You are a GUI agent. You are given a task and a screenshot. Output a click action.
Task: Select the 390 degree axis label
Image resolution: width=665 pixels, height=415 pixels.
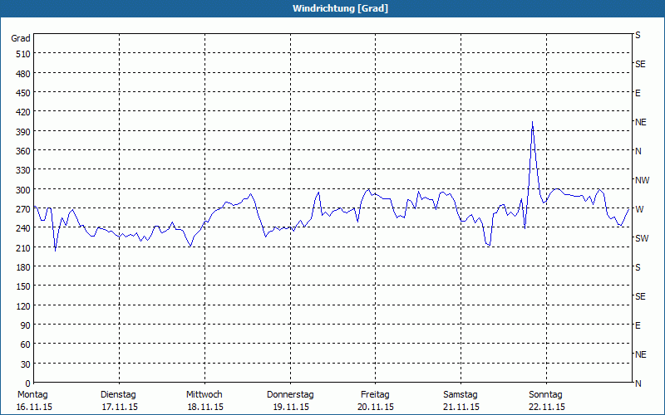point(23,132)
